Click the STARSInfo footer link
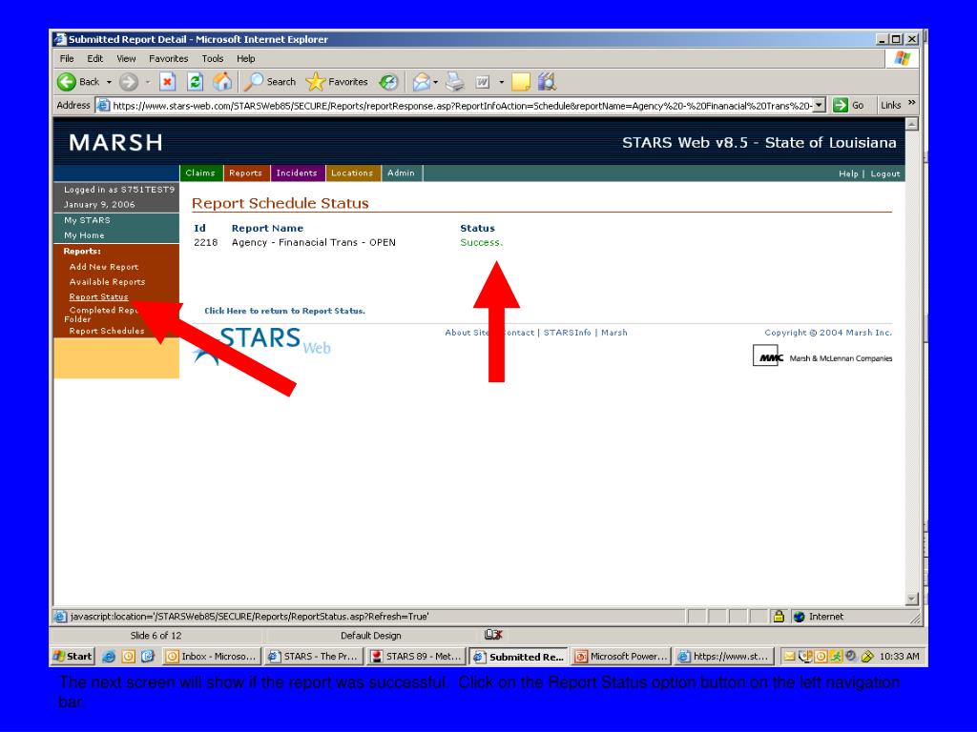Image resolution: width=977 pixels, height=732 pixels. pos(567,333)
